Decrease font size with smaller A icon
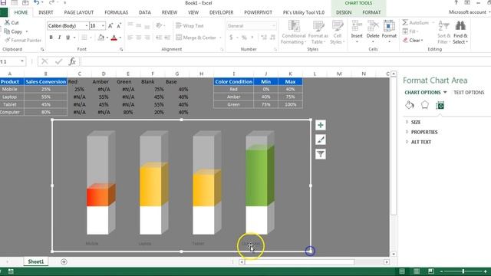Image resolution: width=491 pixels, height=276 pixels. click(119, 26)
